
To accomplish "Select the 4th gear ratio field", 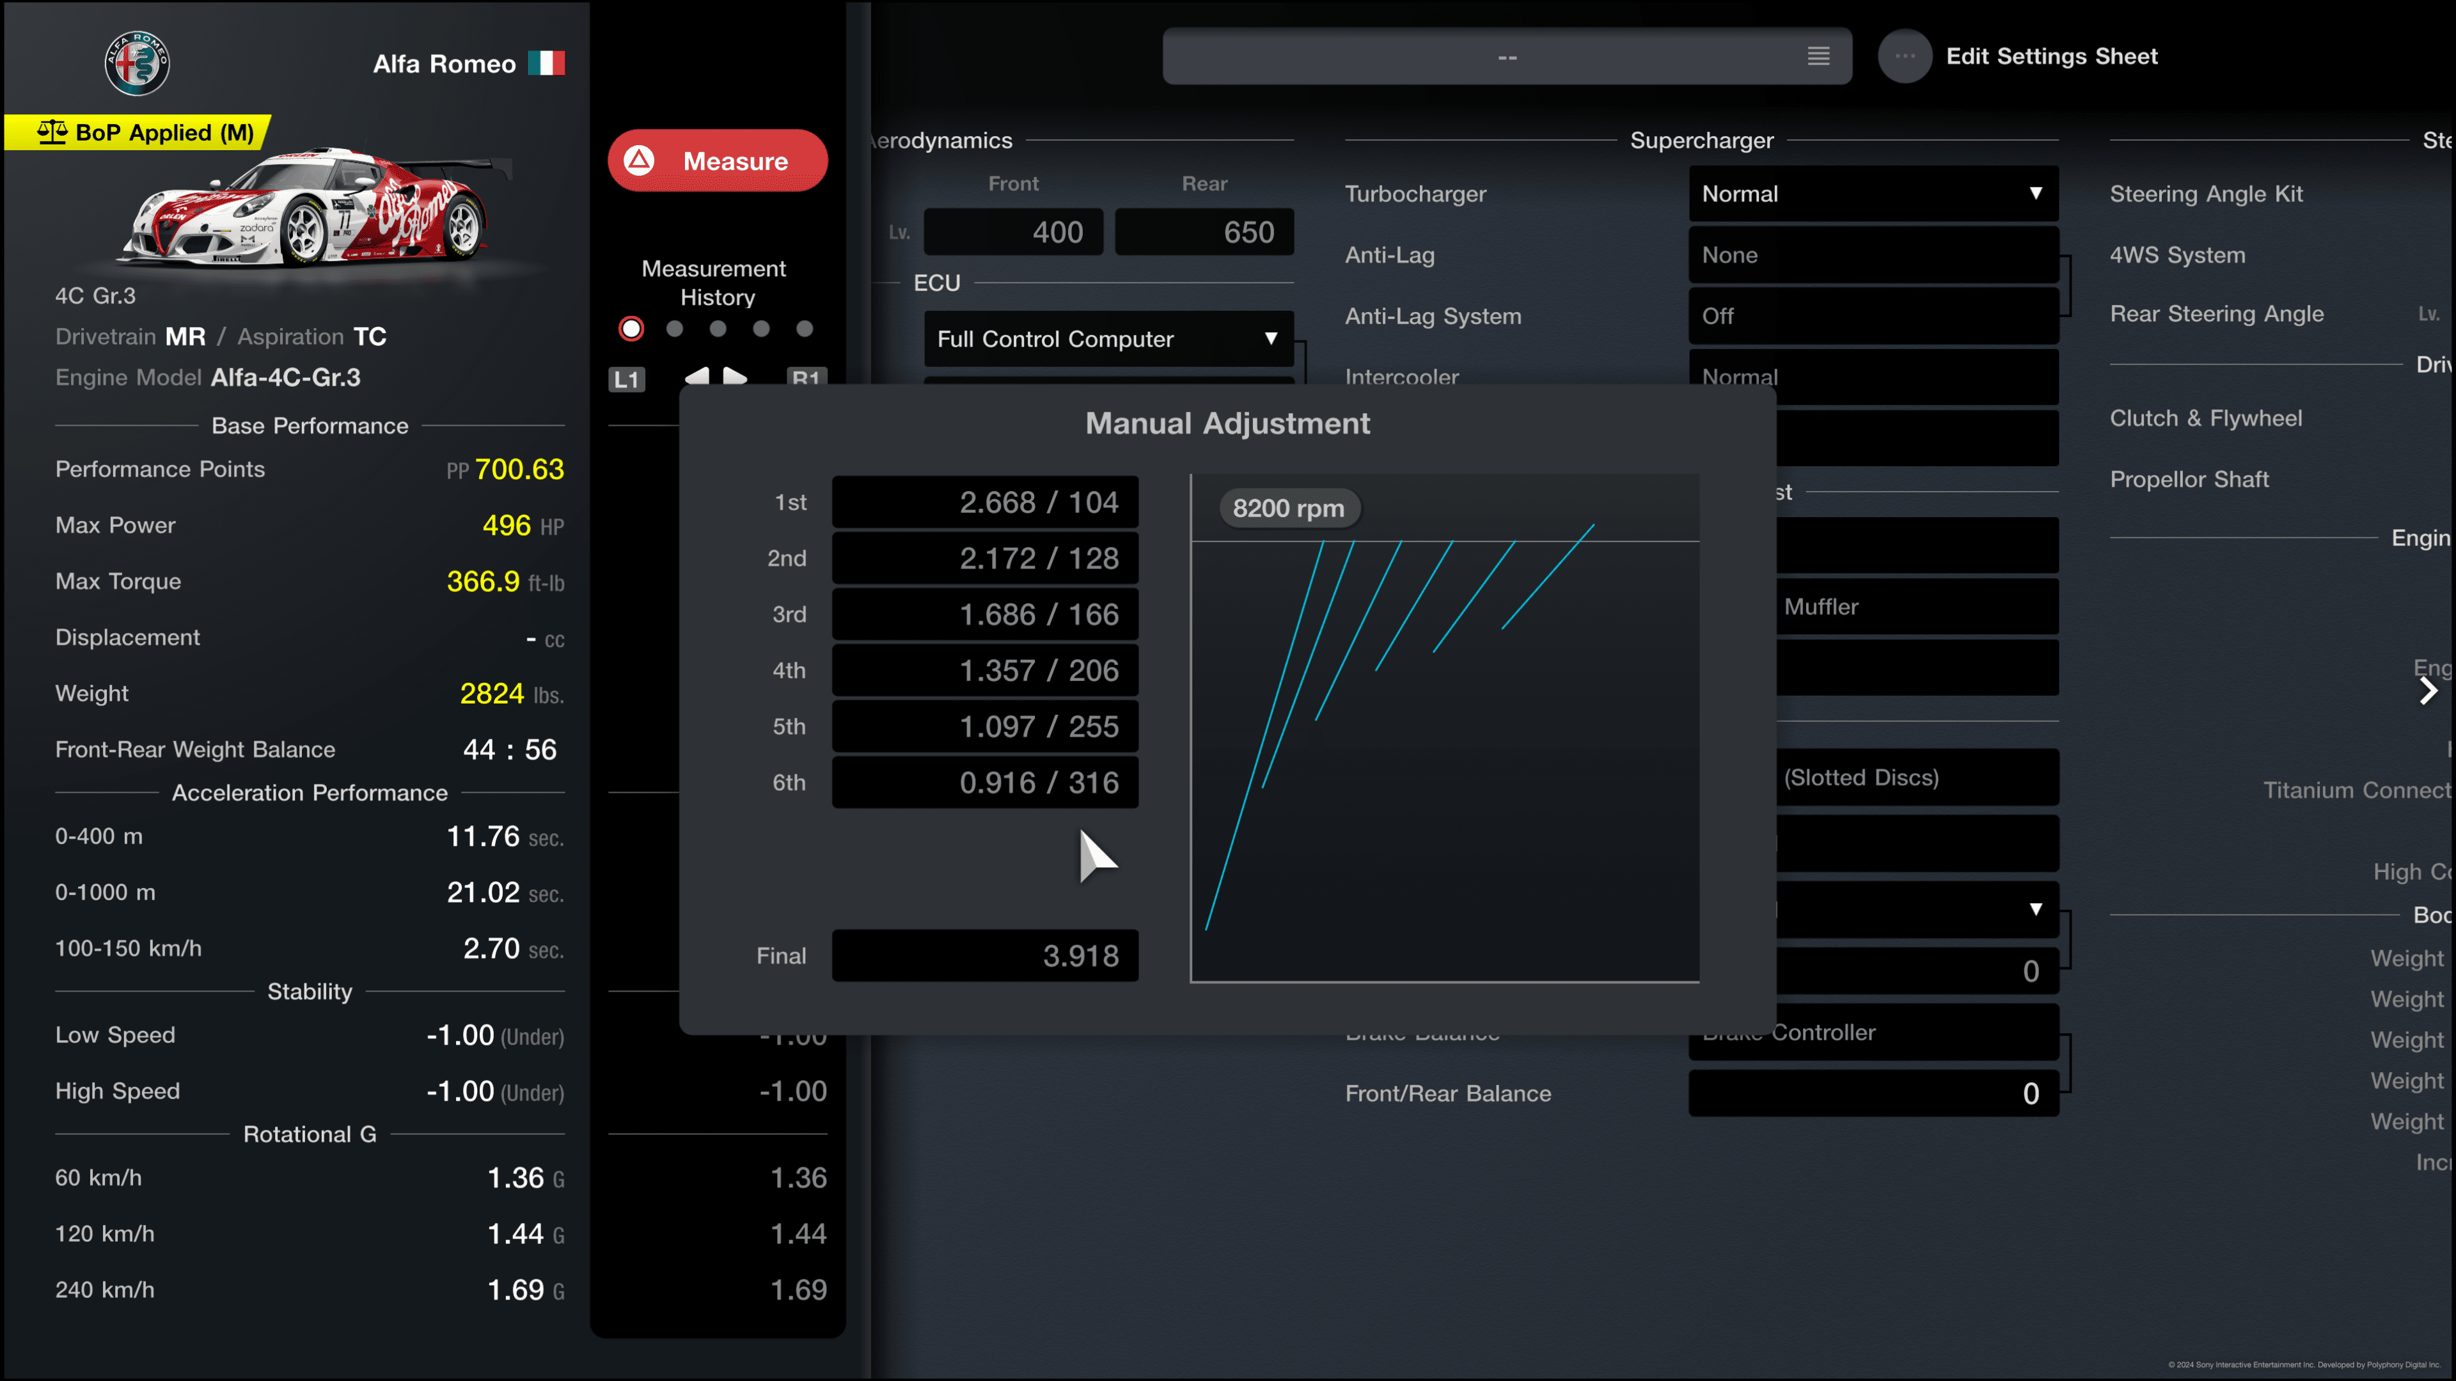I will click(x=985, y=671).
